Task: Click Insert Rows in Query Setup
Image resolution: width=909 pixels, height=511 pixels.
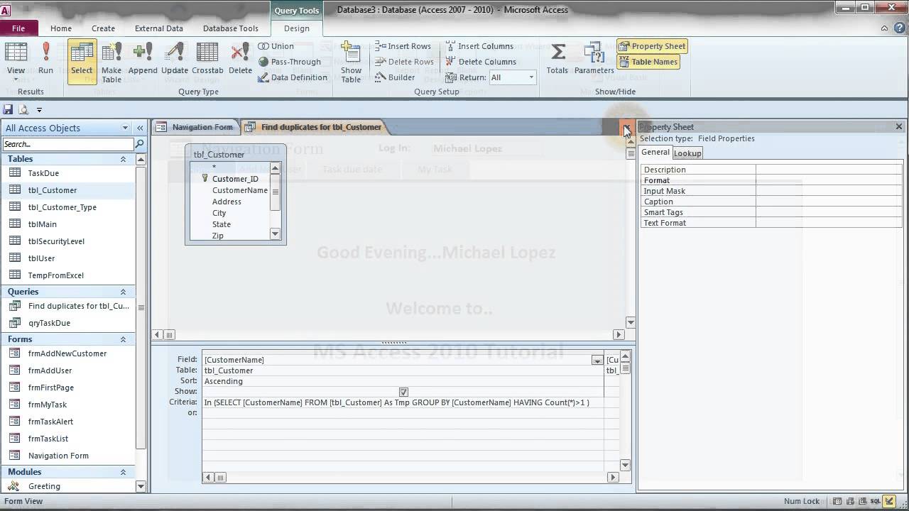Action: 403,46
